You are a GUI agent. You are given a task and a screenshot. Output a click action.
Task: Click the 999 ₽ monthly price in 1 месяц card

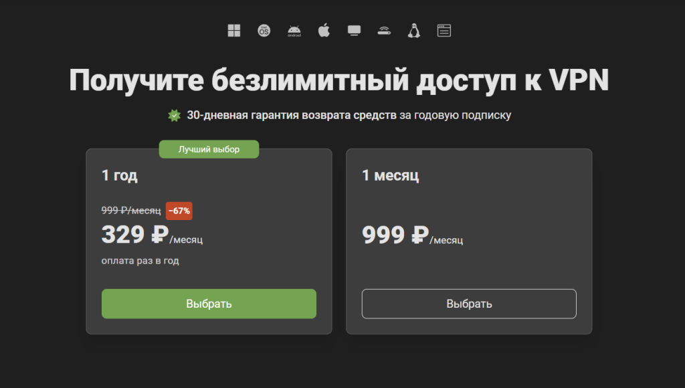coord(395,235)
